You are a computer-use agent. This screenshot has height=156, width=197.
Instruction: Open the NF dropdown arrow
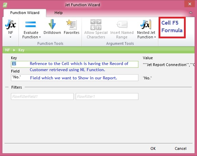point(10,37)
